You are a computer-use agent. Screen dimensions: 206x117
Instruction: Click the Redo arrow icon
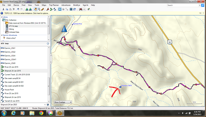coord(21,9)
